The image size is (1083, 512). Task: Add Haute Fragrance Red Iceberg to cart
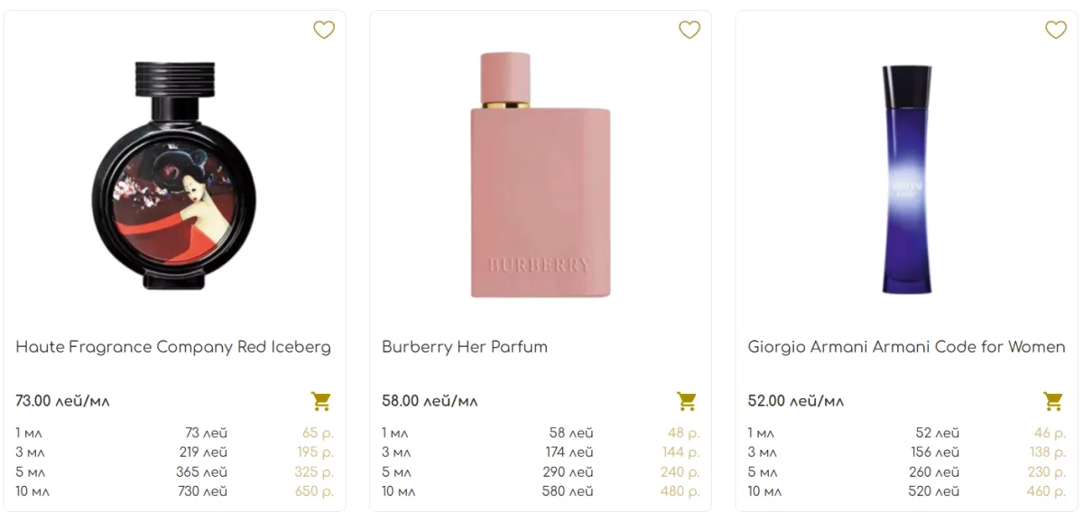[x=321, y=400]
